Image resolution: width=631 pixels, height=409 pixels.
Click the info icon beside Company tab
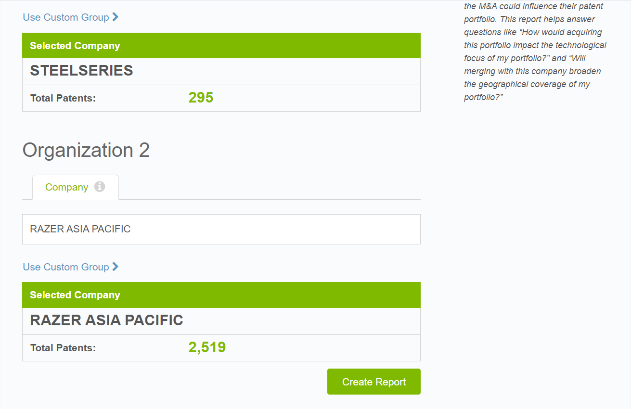click(x=100, y=187)
